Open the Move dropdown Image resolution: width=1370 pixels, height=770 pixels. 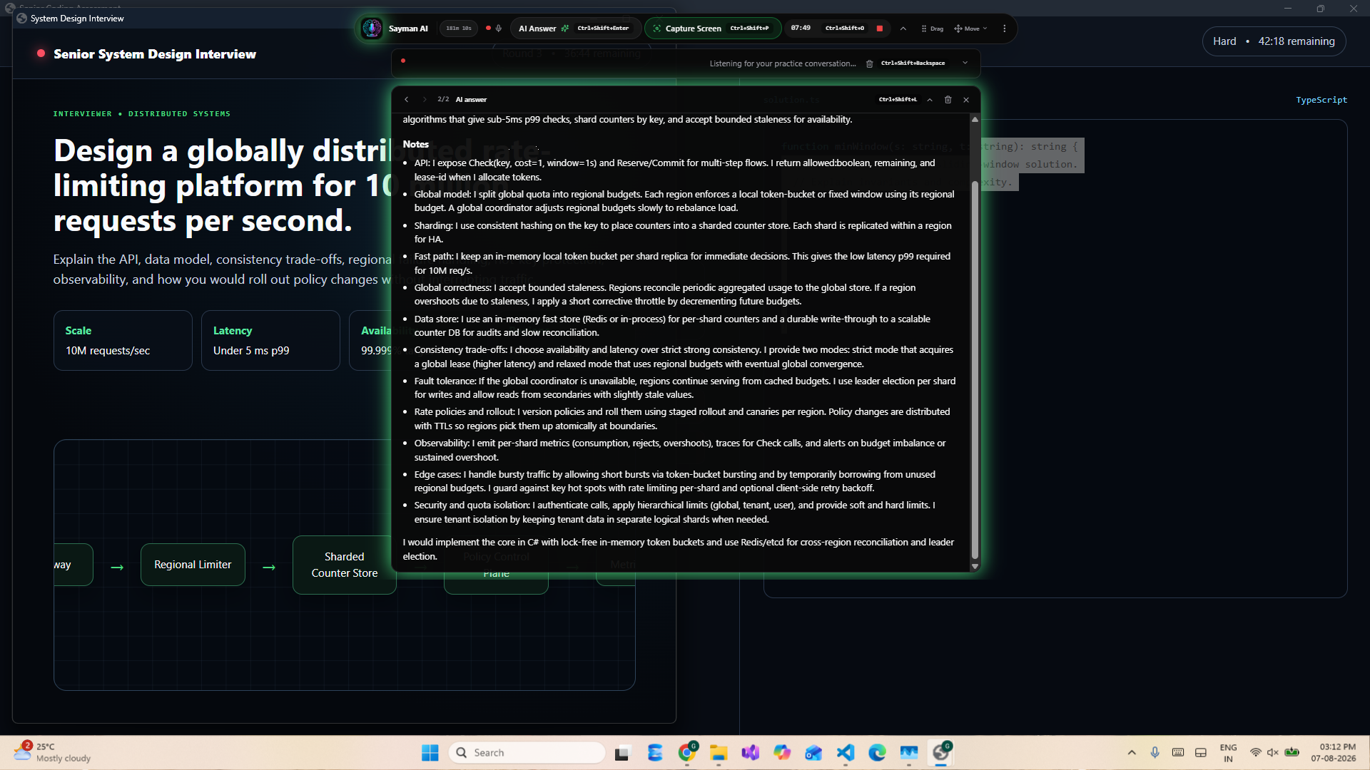(x=970, y=29)
